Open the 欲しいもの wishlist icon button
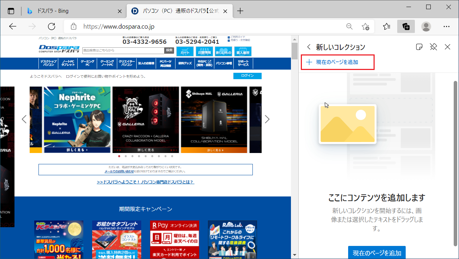 click(223, 51)
